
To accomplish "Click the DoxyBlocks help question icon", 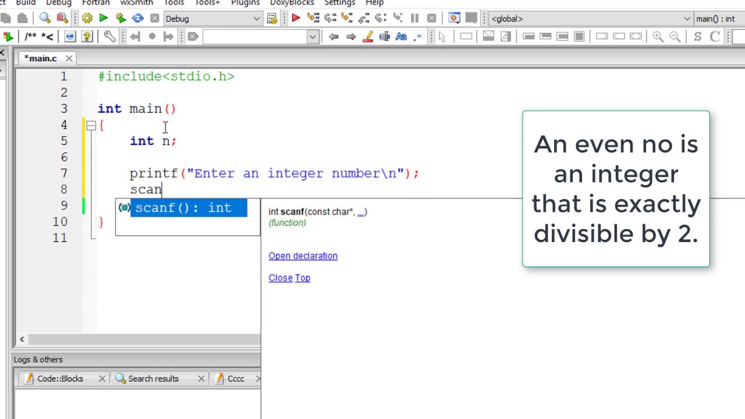I will click(x=87, y=37).
